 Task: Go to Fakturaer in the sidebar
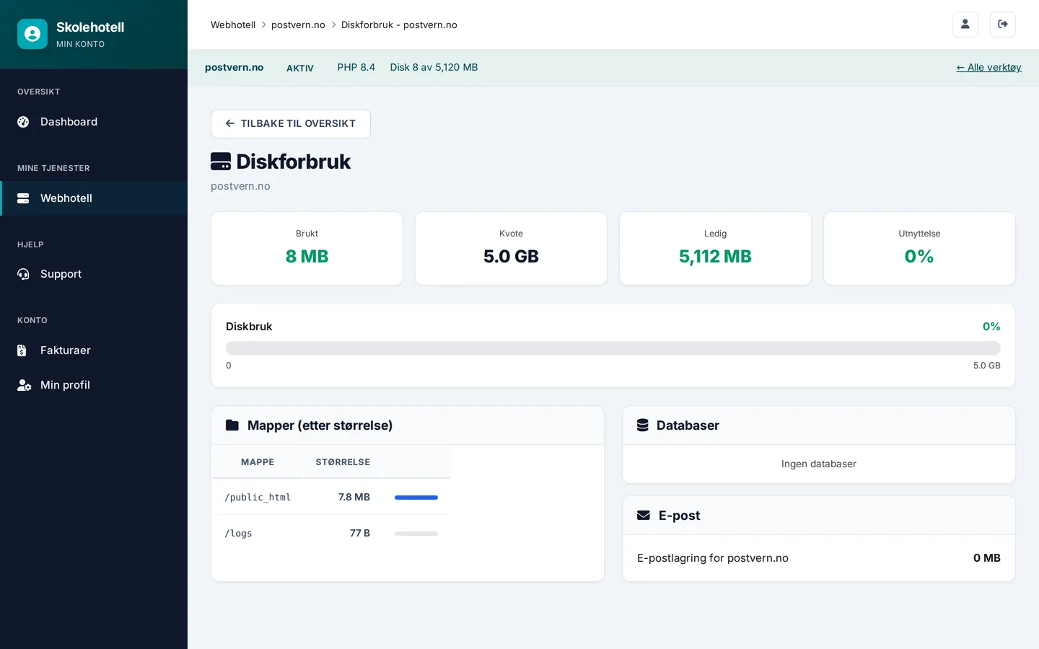pyautogui.click(x=94, y=350)
